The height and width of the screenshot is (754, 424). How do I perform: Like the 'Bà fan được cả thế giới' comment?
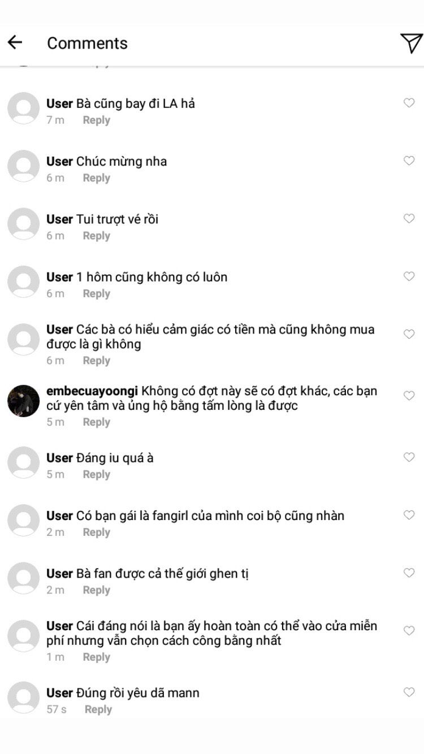click(409, 573)
